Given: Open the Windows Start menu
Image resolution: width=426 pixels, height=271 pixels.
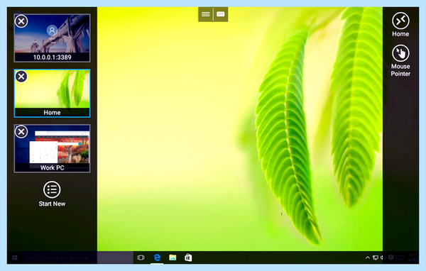Looking at the screenshot, I should point(15,258).
